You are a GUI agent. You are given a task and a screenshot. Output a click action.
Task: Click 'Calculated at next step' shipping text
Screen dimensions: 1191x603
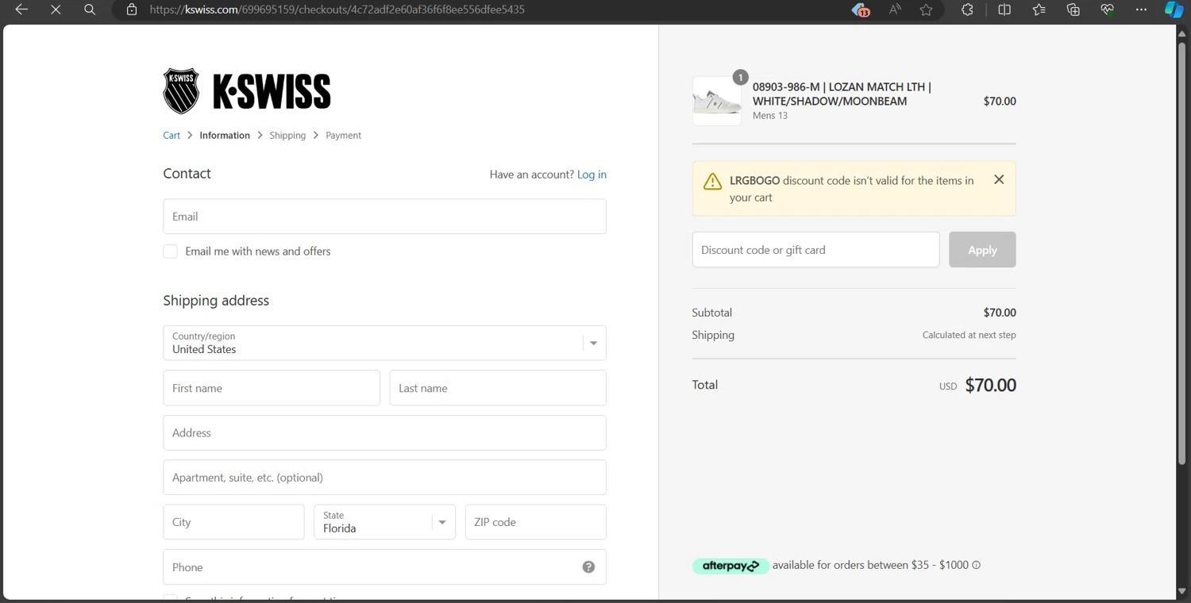point(969,335)
